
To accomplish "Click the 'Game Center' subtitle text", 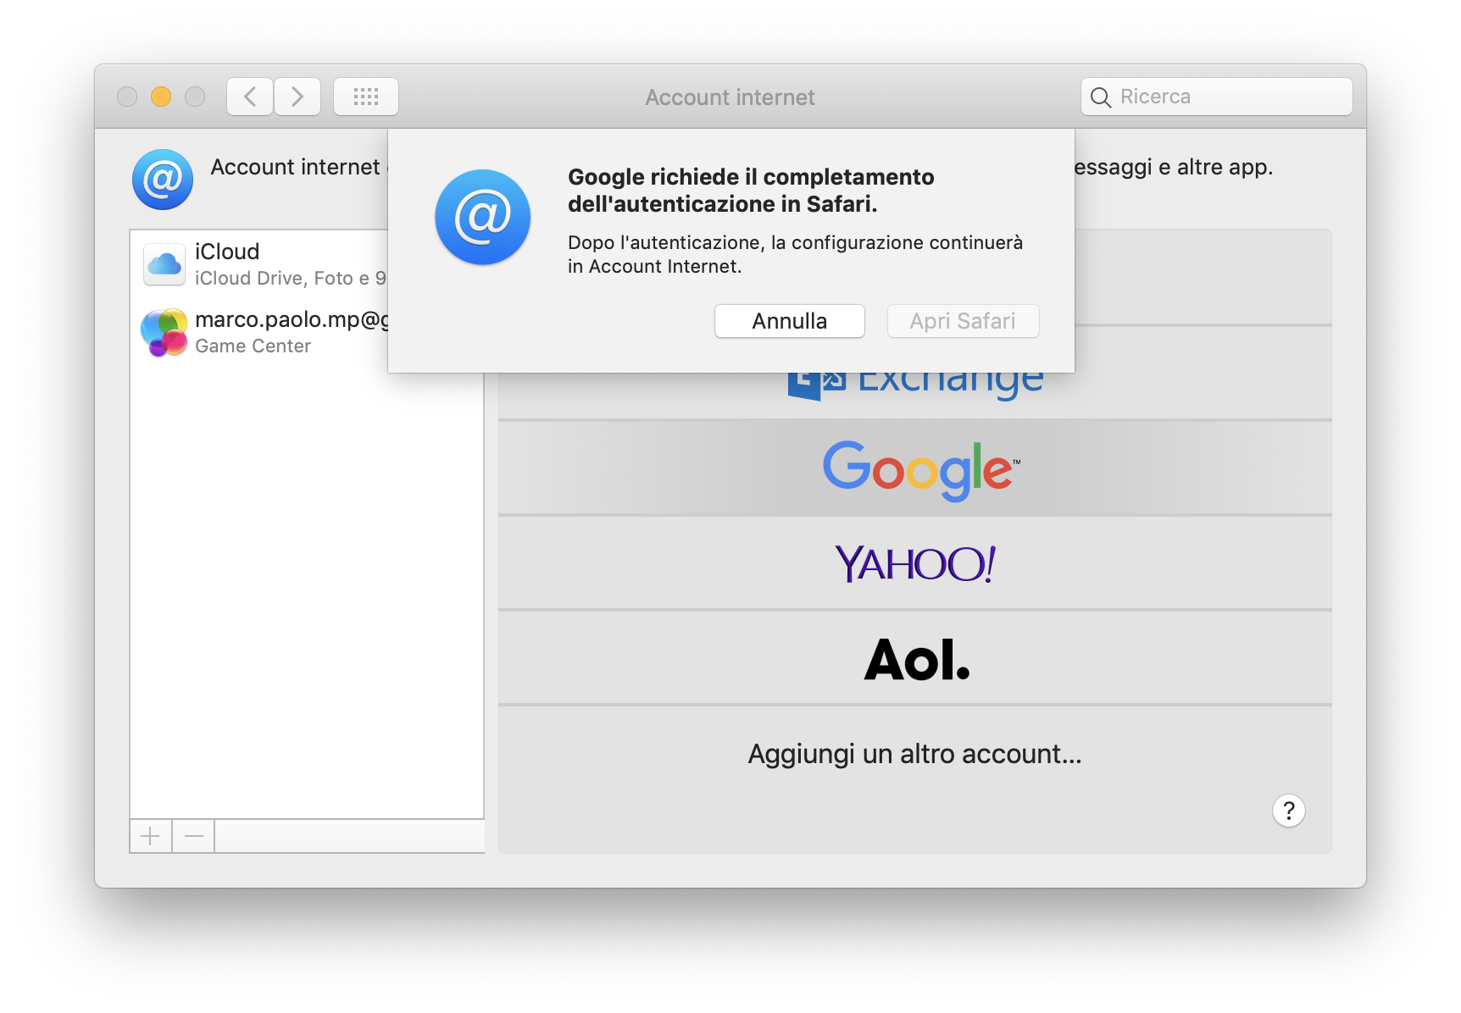I will pos(253,346).
